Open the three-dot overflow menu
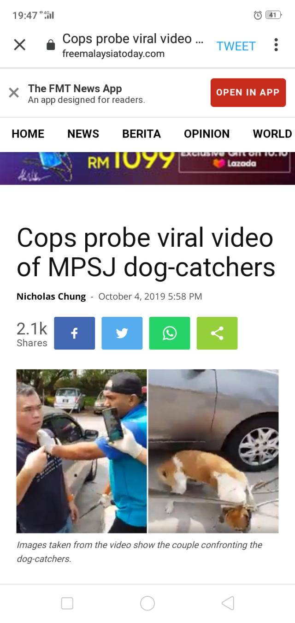The width and height of the screenshot is (295, 623). (276, 45)
